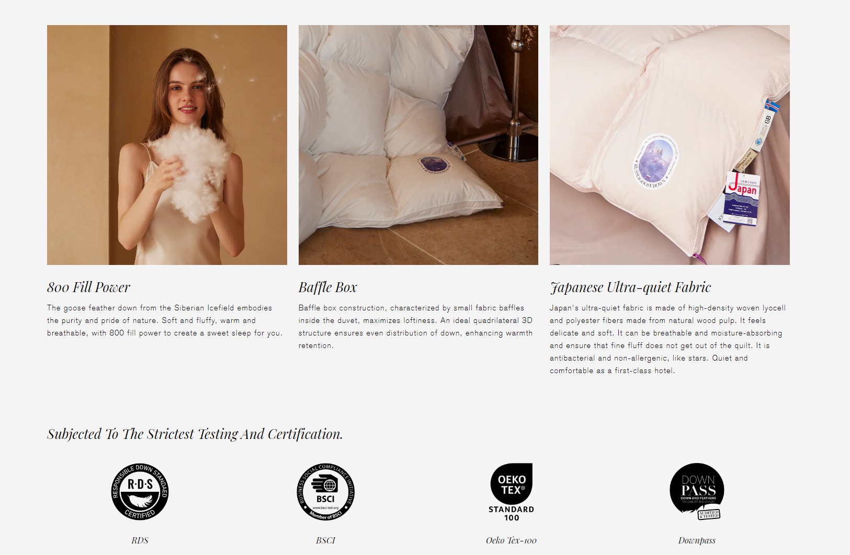Click the Oeko Tex-100 caption
The image size is (850, 555).
511,540
